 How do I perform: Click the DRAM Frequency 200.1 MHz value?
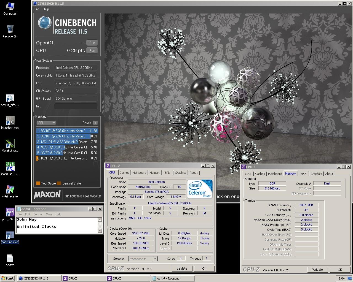coord(306,205)
